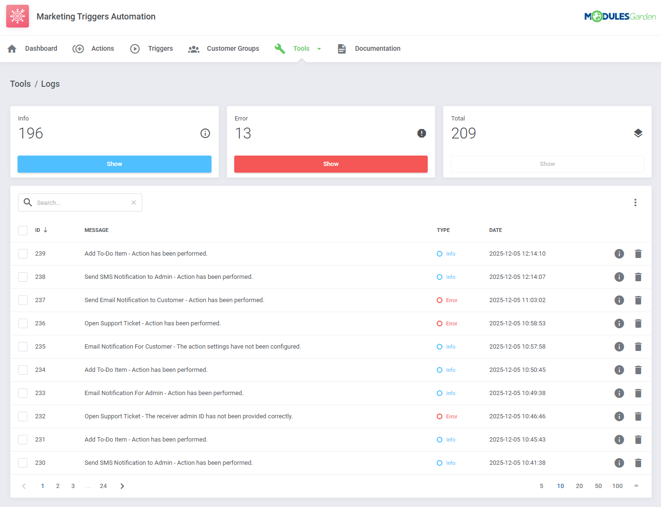Open the three-dot options menu above the table

(635, 203)
